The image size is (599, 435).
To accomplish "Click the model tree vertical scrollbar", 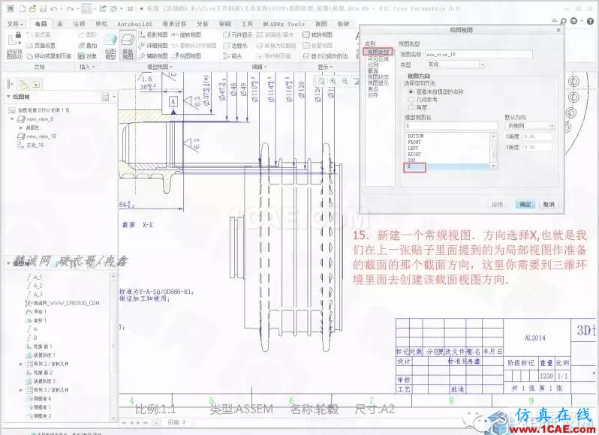I will click(x=113, y=346).
